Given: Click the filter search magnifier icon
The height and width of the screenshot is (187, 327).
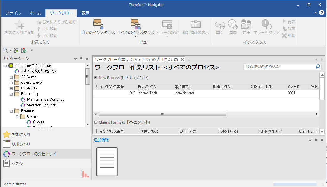Looking at the screenshot, I should coord(318,67).
